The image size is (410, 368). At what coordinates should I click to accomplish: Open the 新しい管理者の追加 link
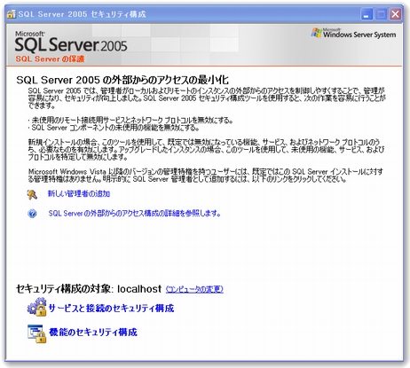pos(79,194)
